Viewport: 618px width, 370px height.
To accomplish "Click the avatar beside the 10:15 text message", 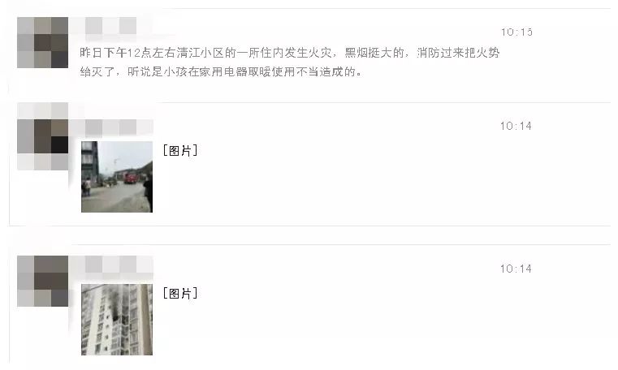I will (42, 42).
